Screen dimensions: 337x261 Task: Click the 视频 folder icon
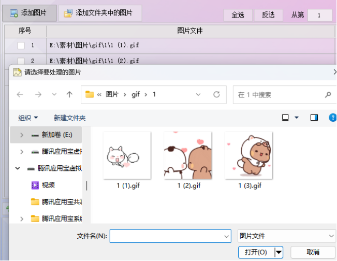click(35, 185)
